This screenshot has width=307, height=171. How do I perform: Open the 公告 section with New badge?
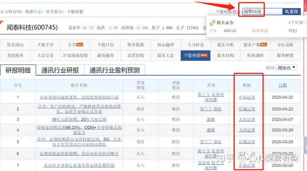click(75, 45)
